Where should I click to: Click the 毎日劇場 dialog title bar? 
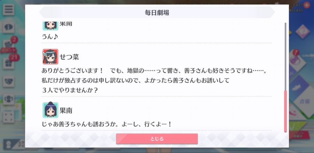point(157,13)
